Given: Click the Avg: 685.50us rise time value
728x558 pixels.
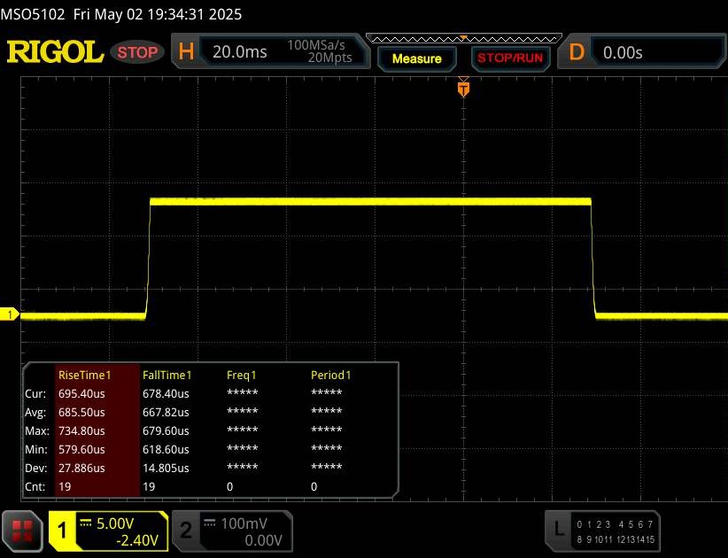Looking at the screenshot, I should coord(81,412).
